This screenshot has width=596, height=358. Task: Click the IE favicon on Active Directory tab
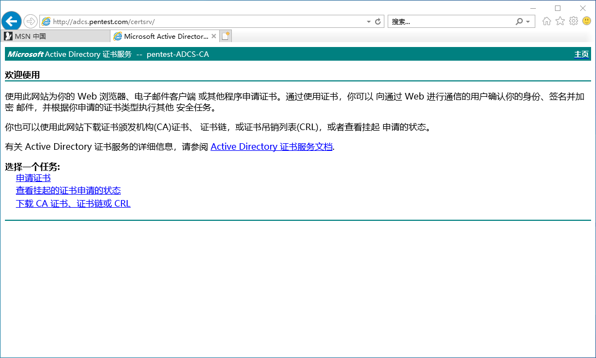pos(118,36)
